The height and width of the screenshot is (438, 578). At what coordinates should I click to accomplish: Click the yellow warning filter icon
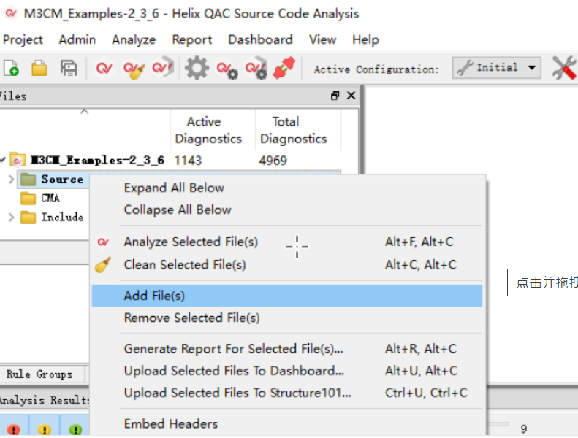pos(45,429)
